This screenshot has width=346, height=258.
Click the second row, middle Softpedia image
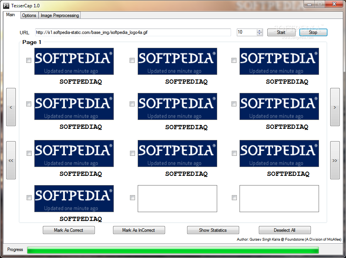[x=177, y=106]
